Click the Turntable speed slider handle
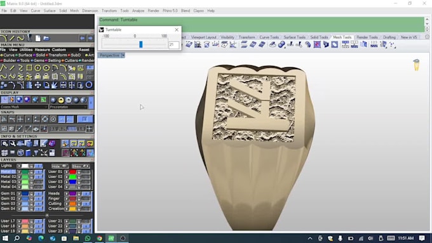Screen dimensions: 432x243 141,44
